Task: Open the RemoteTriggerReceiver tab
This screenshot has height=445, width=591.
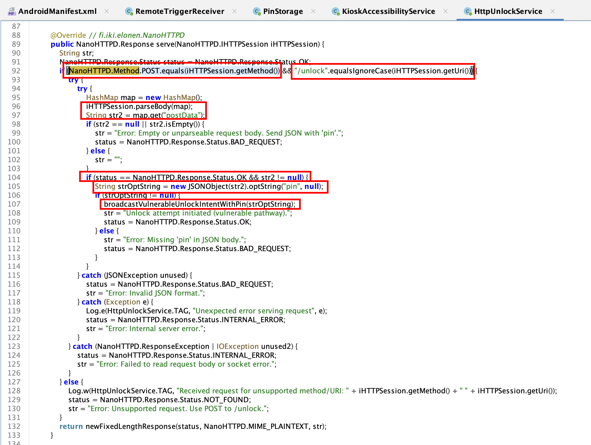Action: [180, 11]
